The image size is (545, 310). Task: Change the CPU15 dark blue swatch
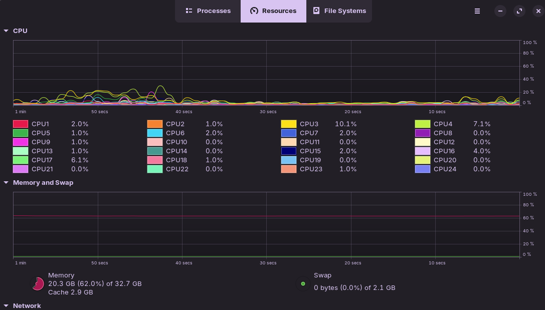click(289, 151)
